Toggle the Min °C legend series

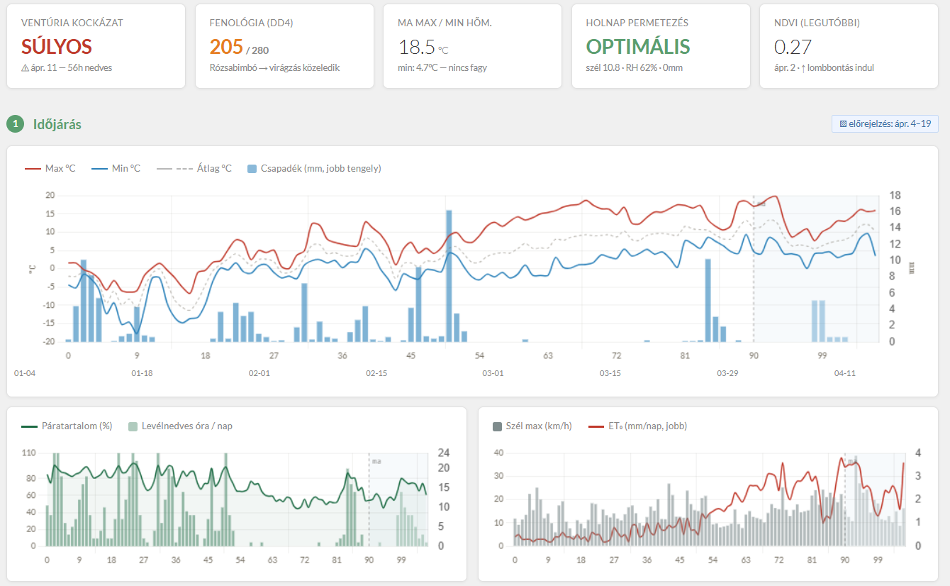(116, 169)
